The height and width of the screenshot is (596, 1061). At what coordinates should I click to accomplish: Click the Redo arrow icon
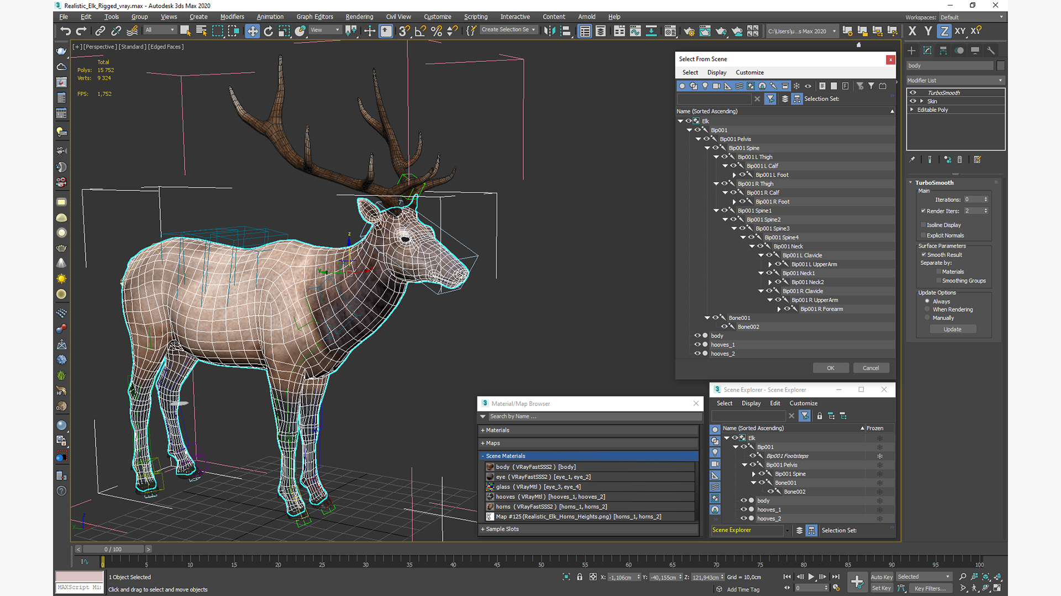(81, 31)
